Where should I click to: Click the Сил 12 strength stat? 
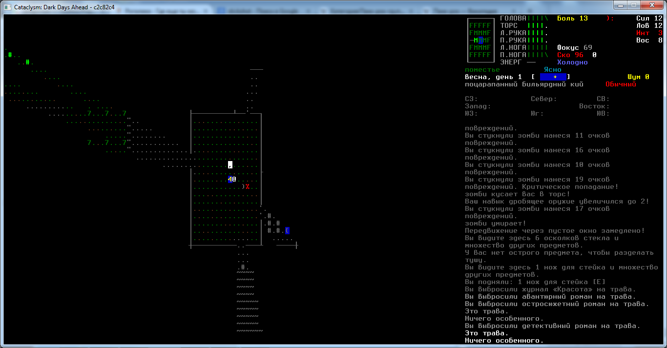pos(649,18)
